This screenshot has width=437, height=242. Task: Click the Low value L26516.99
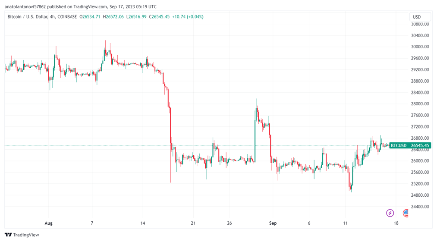[136, 17]
